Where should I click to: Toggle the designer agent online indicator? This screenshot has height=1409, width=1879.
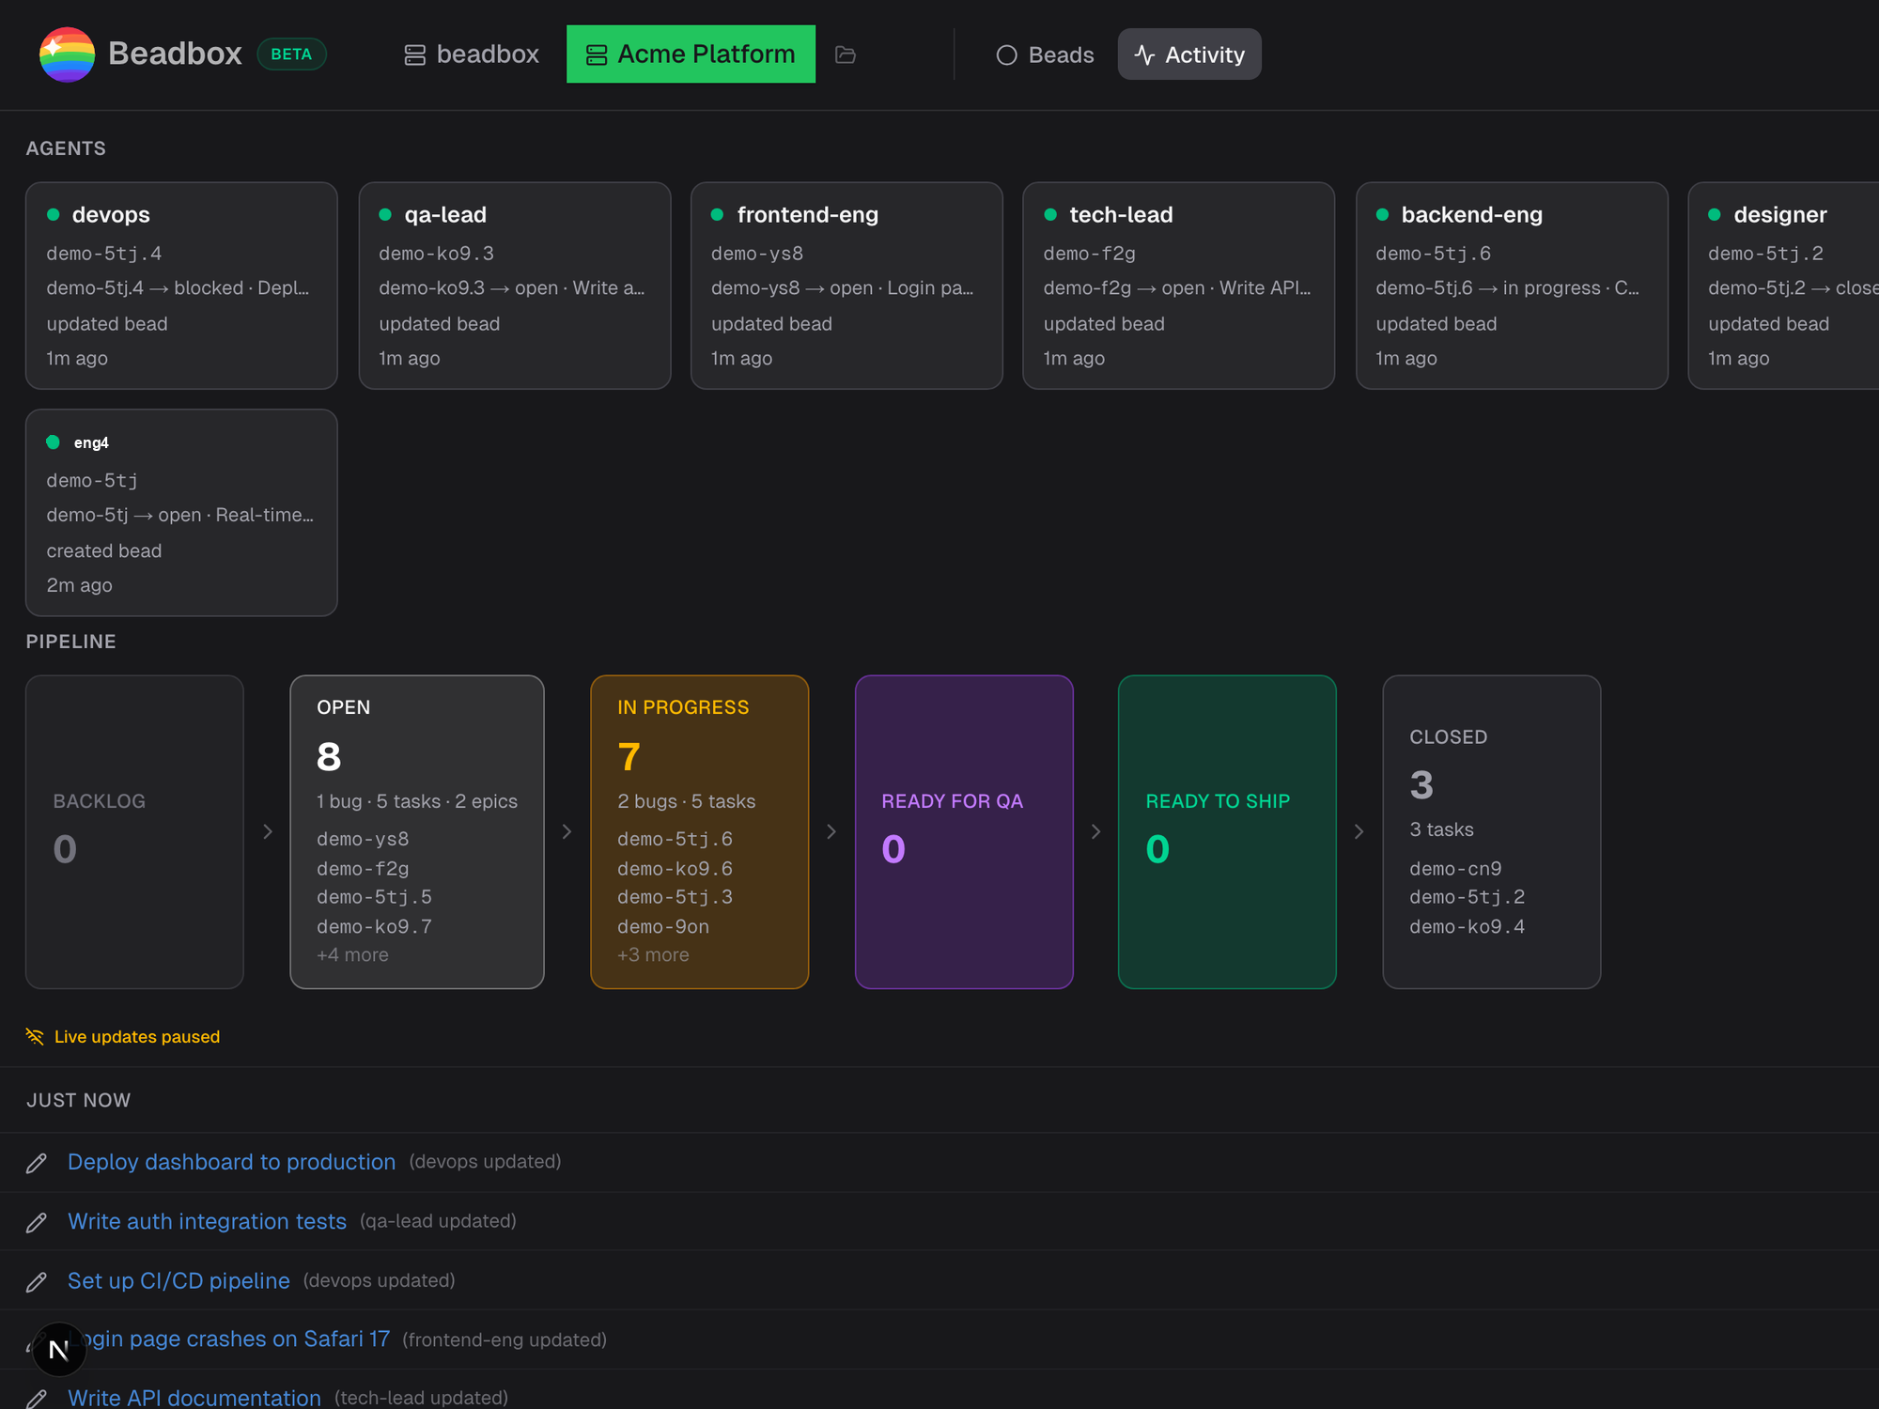tap(1715, 213)
